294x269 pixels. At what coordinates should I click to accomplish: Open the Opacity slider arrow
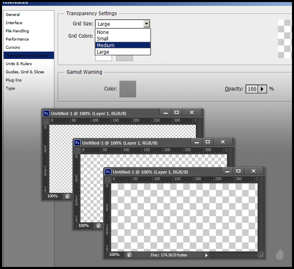click(x=263, y=89)
